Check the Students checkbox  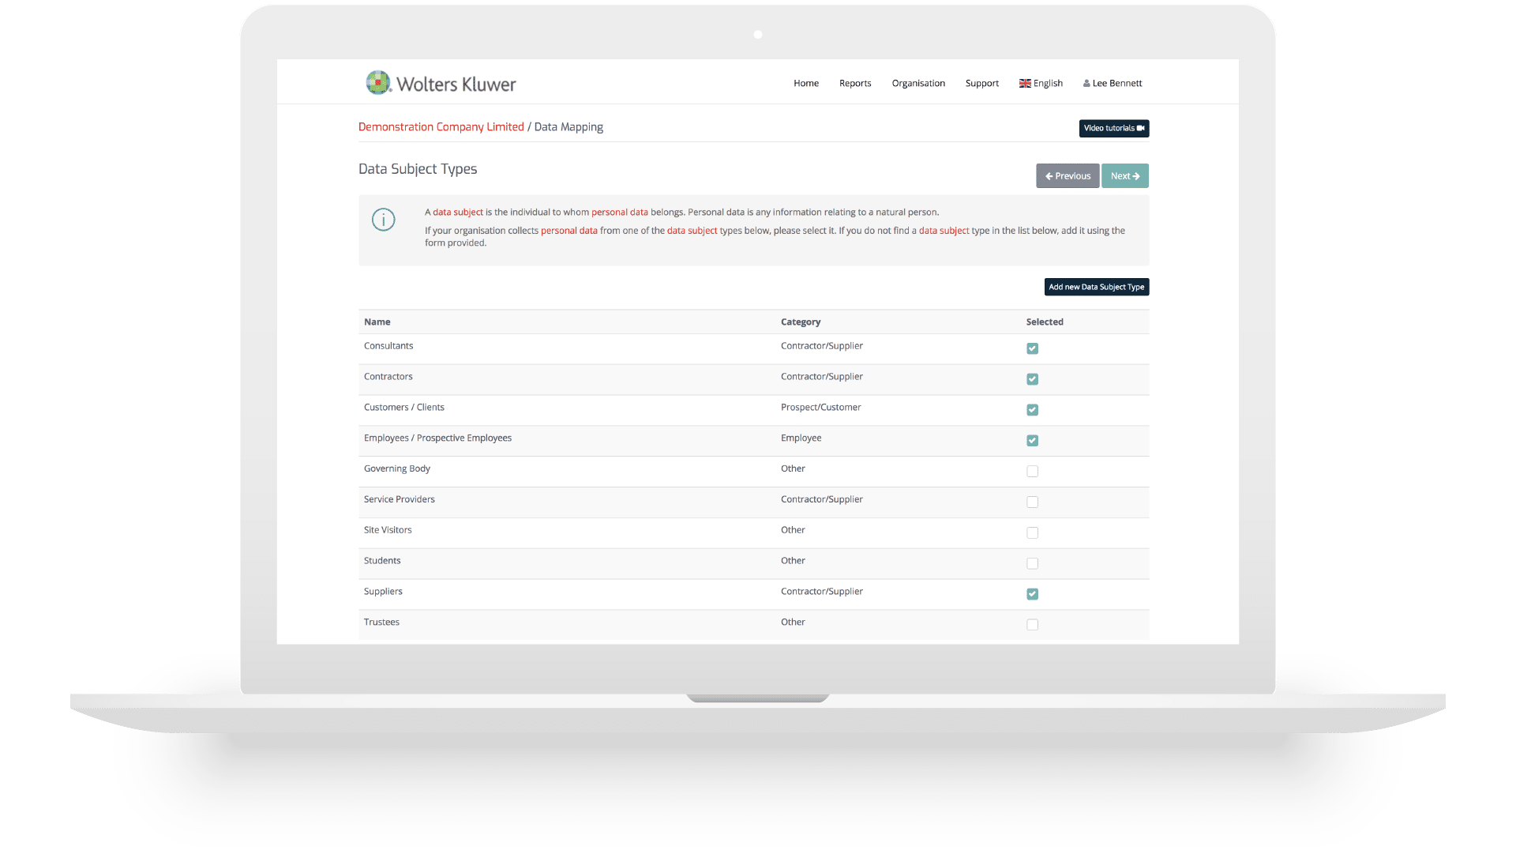(1032, 564)
